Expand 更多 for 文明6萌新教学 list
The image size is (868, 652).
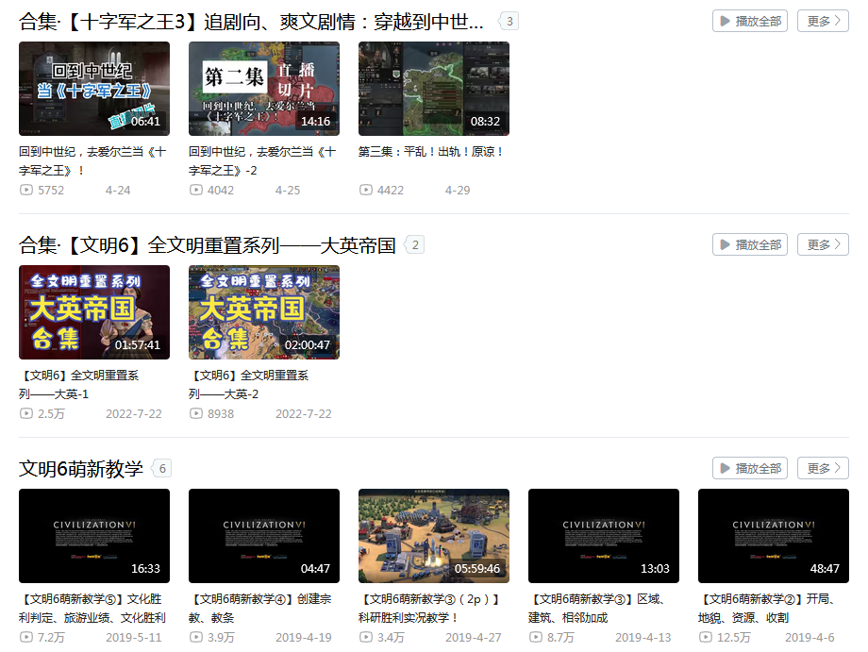[x=823, y=468]
